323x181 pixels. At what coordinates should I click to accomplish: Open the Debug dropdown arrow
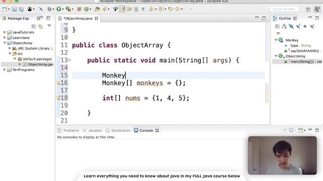tap(53, 9)
